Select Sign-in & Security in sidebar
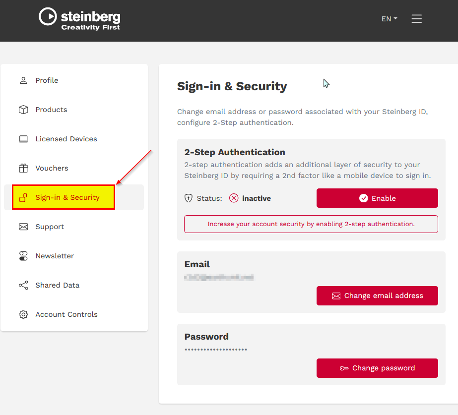This screenshot has height=415, width=458. [67, 197]
